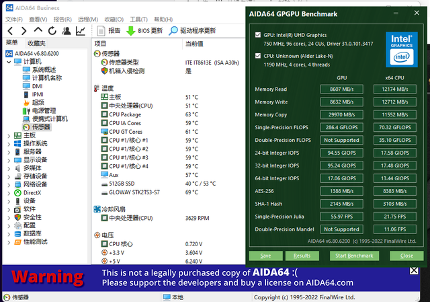Expand the 多媒体 tree node
Image resolution: width=430 pixels, height=302 pixels.
[x=9, y=168]
